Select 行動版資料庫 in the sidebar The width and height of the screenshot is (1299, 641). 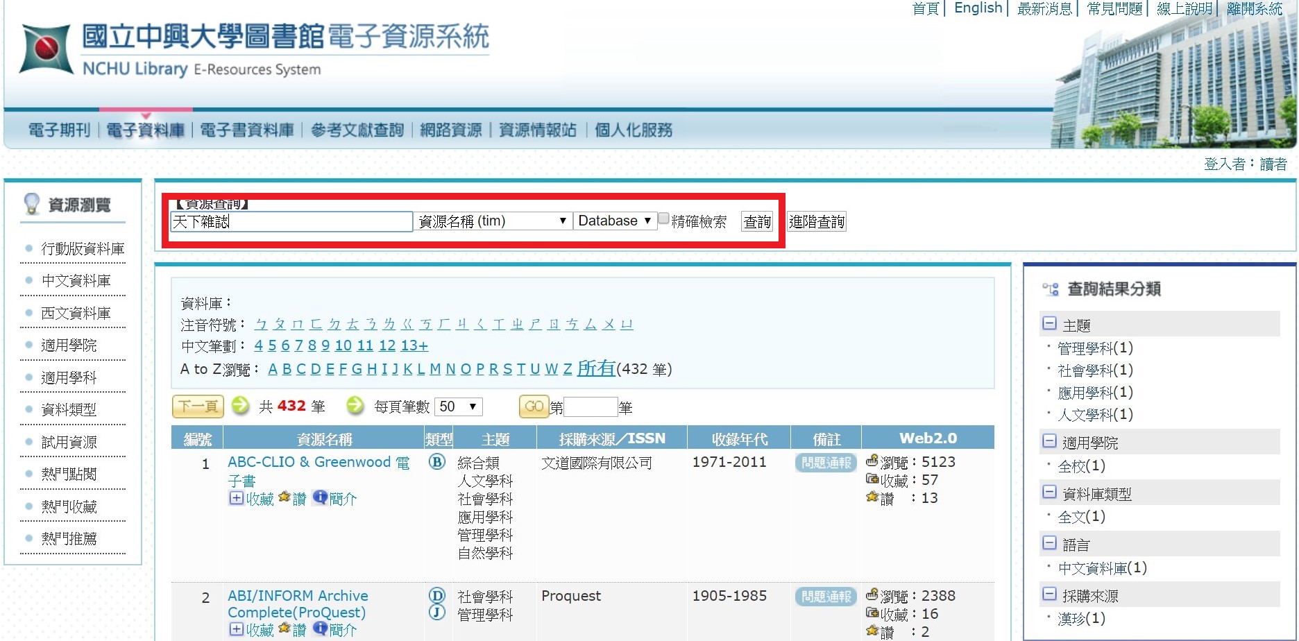[x=83, y=248]
